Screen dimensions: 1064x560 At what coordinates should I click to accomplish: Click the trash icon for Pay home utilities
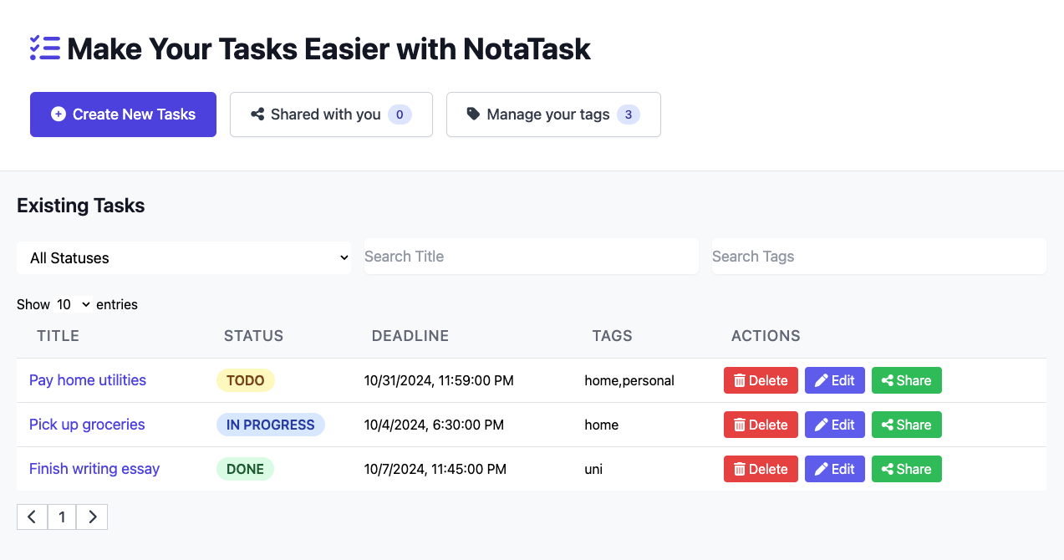[x=740, y=380]
